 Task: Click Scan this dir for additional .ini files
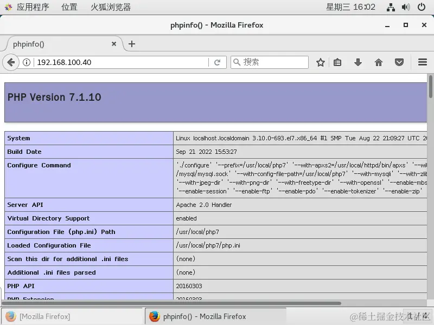[x=68, y=259]
